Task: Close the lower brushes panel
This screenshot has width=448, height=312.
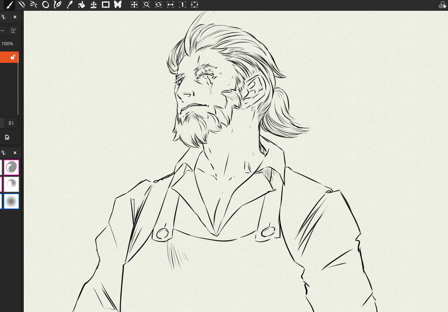Action: [x=15, y=153]
